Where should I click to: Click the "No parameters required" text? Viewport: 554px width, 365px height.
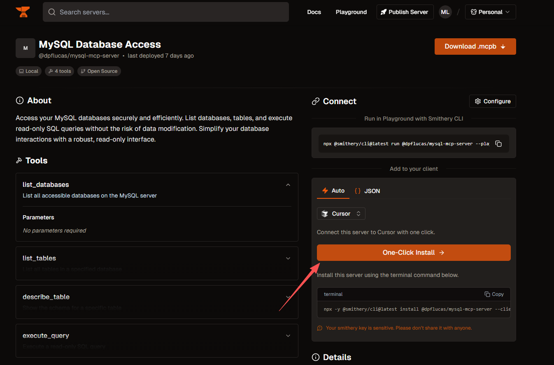pyautogui.click(x=54, y=230)
